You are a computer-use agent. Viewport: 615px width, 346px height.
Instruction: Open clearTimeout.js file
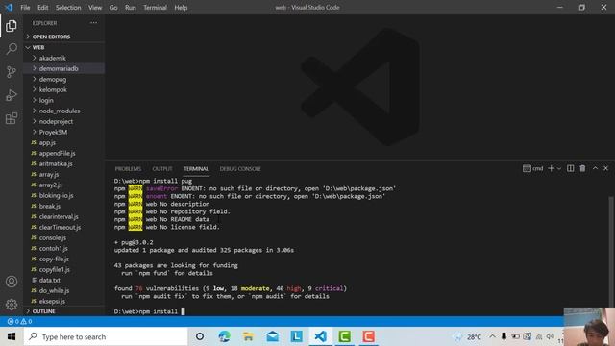64,227
